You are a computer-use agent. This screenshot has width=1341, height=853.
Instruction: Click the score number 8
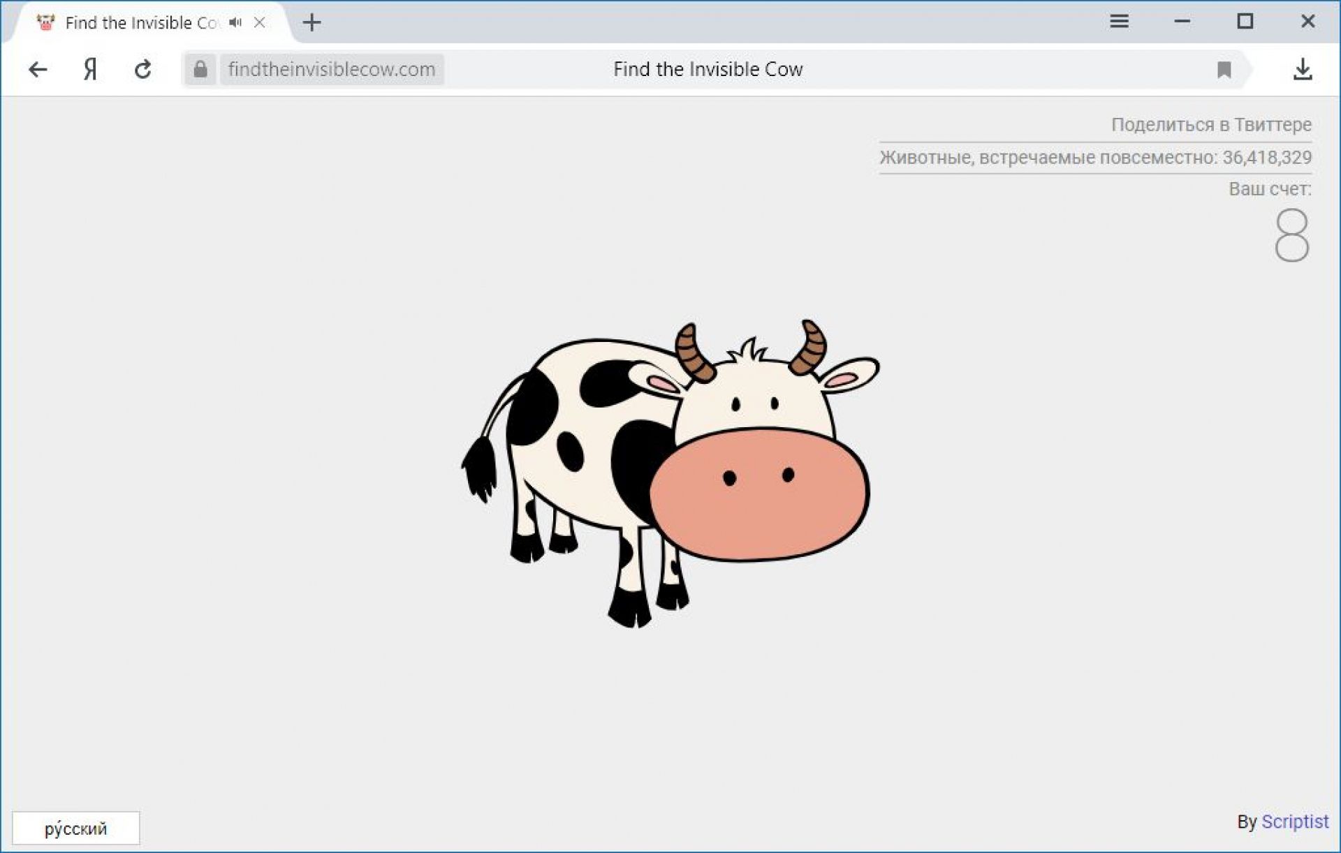coord(1291,235)
